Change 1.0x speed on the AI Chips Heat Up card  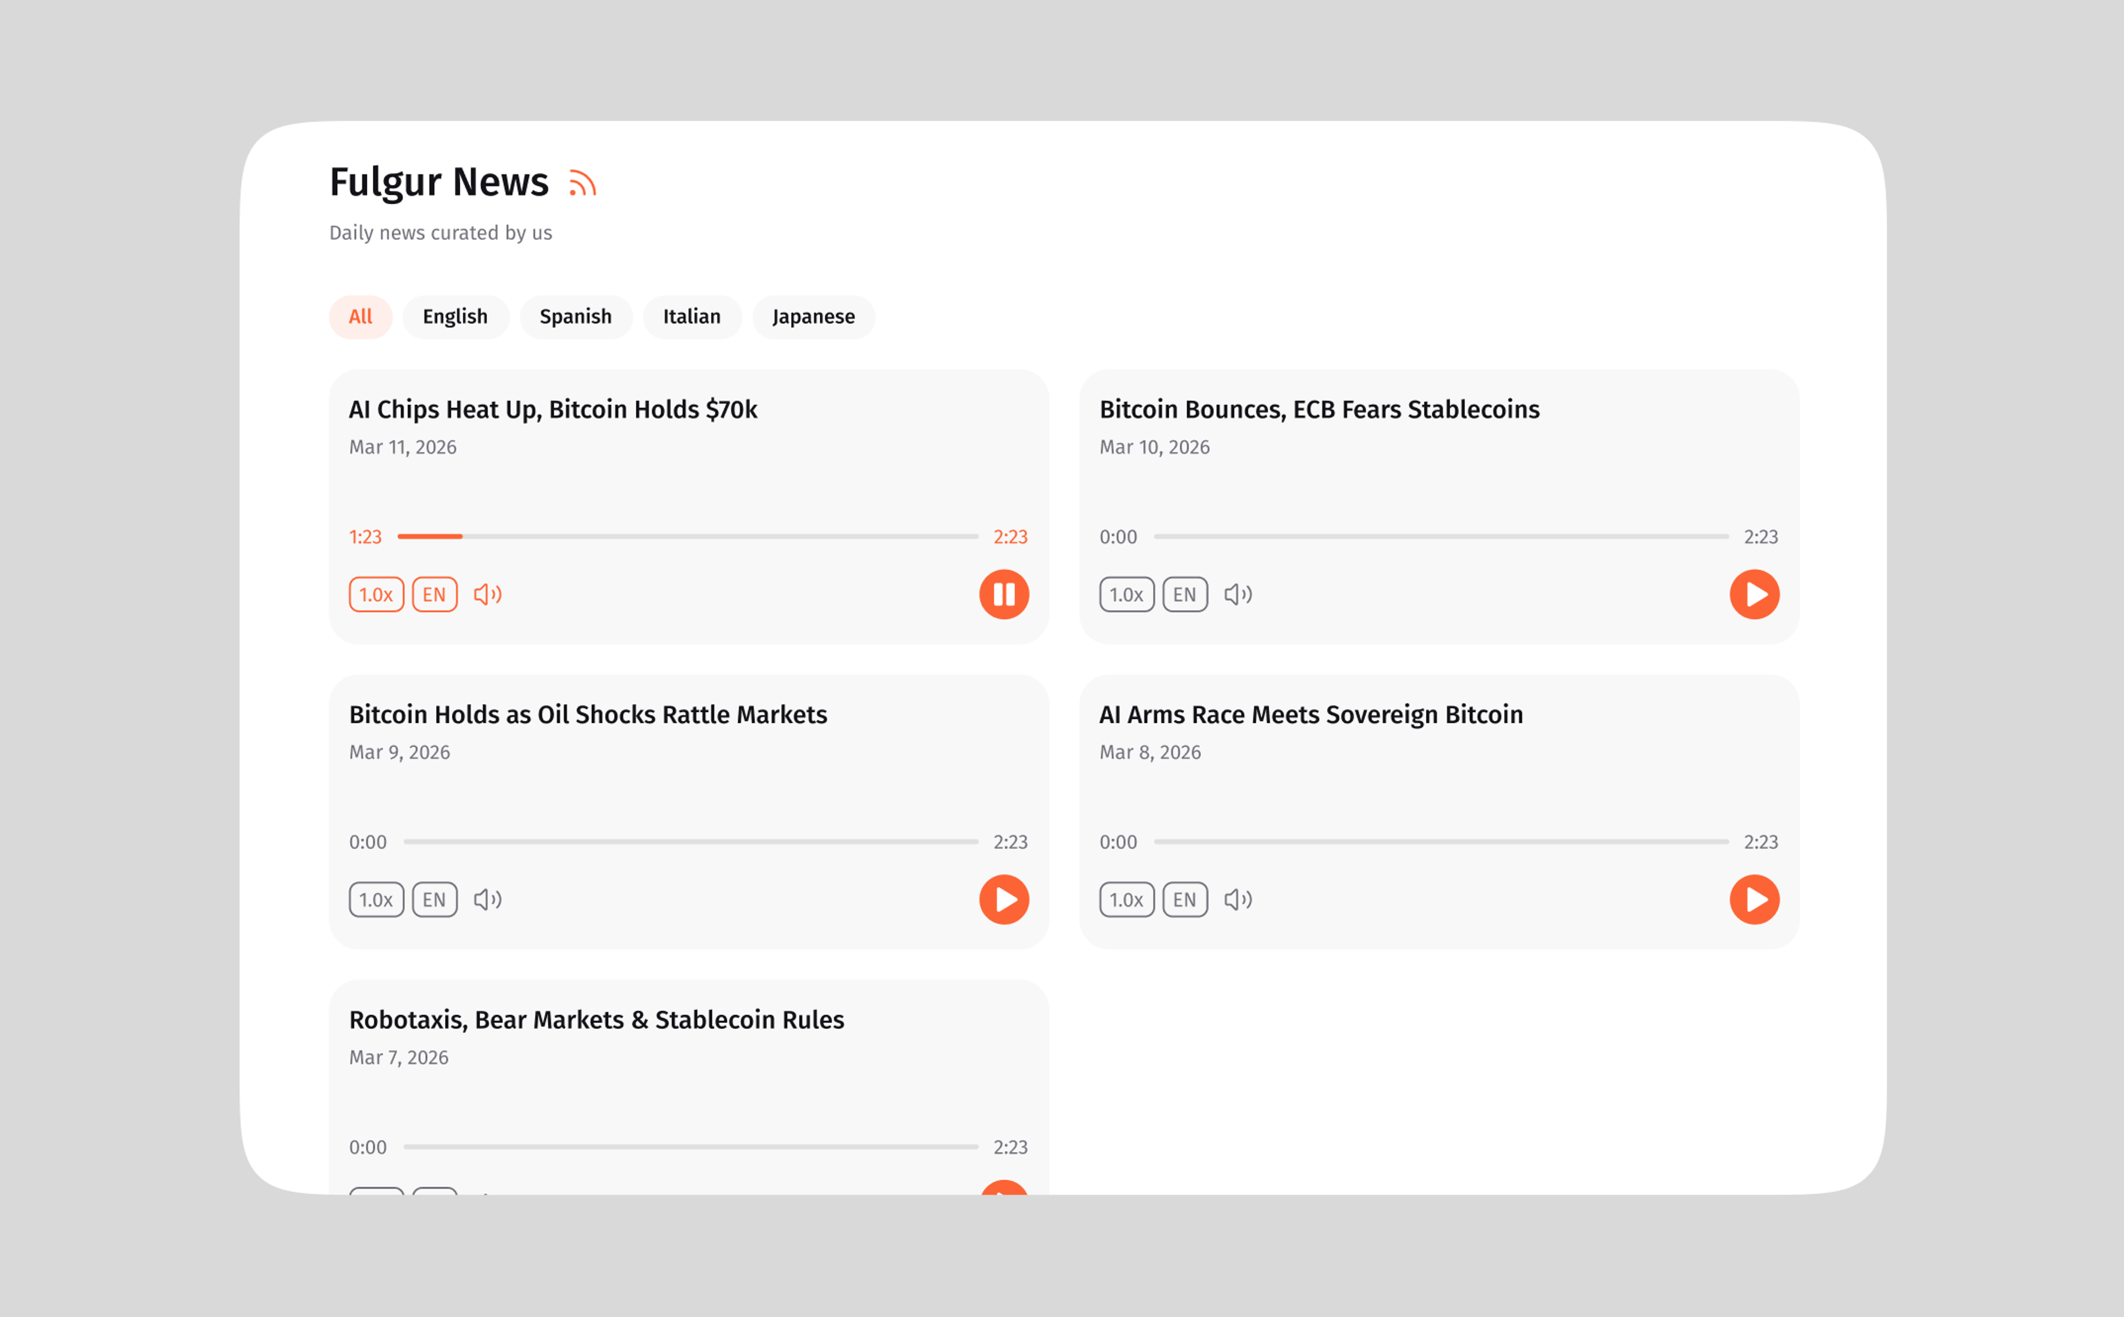pyautogui.click(x=376, y=594)
